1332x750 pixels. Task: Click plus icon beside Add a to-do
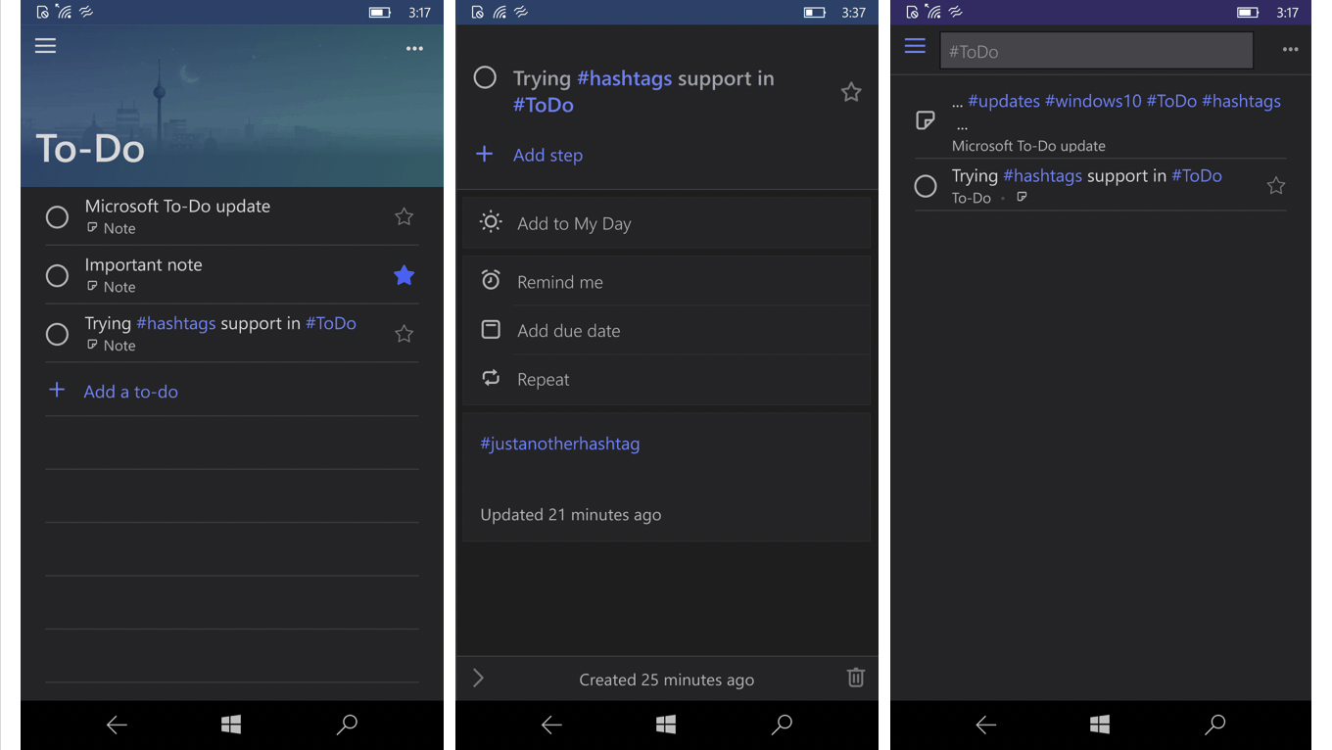pyautogui.click(x=57, y=390)
